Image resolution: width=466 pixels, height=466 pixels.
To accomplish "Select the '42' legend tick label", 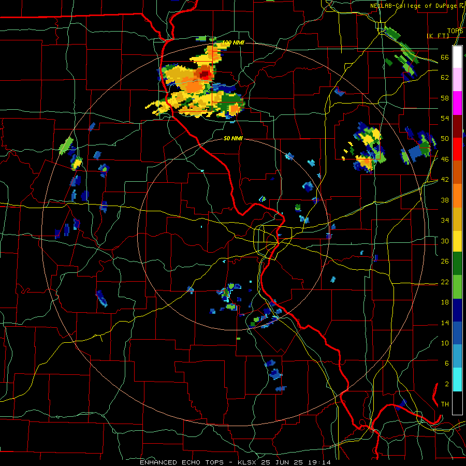I will click(445, 180).
